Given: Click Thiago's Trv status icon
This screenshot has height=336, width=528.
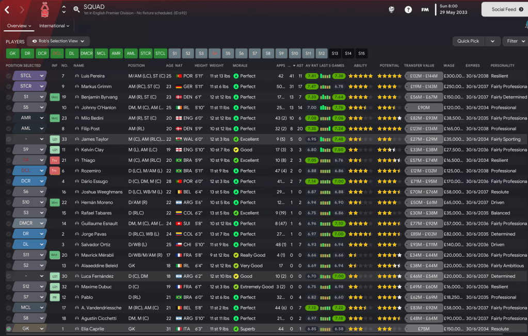Looking at the screenshot, I should (55, 160).
